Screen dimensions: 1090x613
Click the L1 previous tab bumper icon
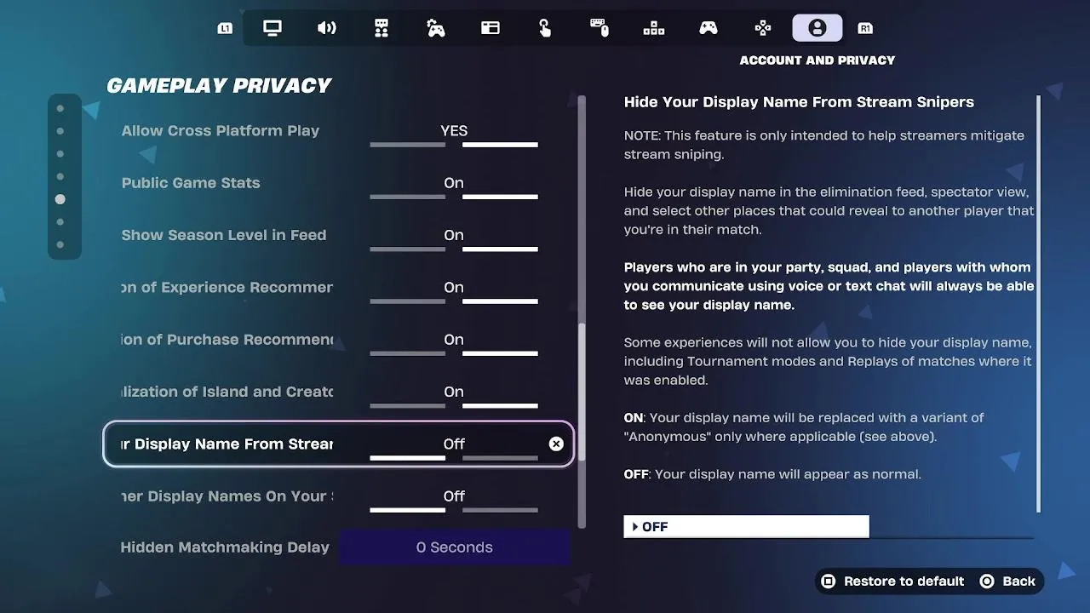225,28
